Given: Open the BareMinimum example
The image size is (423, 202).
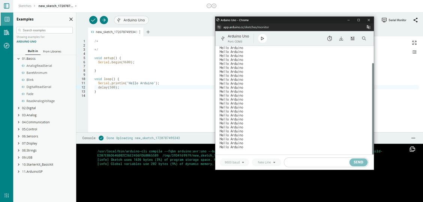Looking at the screenshot, I should (37, 72).
